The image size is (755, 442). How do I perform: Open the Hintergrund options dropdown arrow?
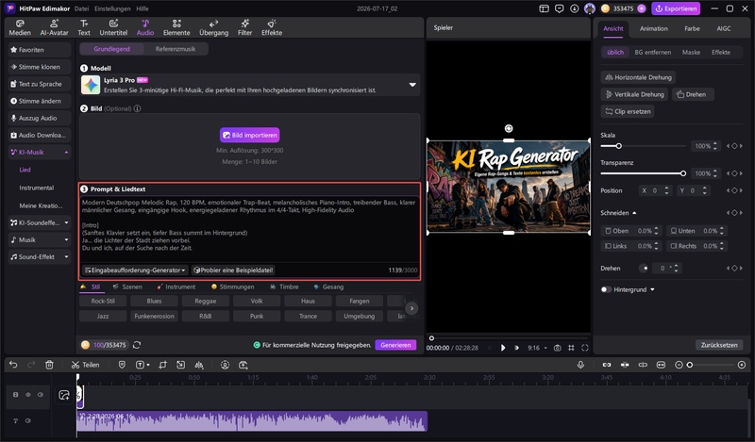[x=652, y=289]
